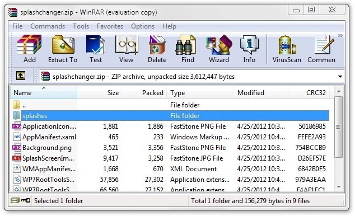Open the Tools menu
The width and height of the screenshot is (355, 216).
click(81, 26)
